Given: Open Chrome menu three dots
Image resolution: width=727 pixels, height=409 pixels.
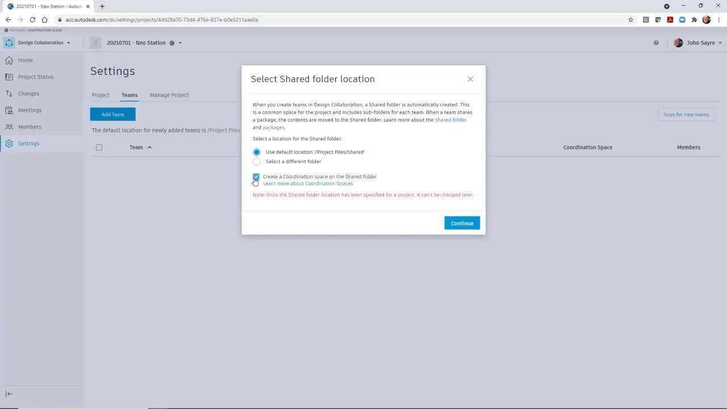Looking at the screenshot, I should pos(718,19).
